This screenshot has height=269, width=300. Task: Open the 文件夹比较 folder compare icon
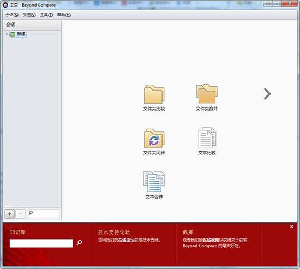(x=154, y=94)
